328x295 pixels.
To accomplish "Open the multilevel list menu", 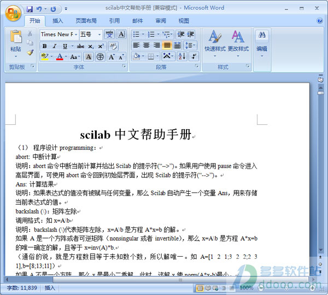I will [168, 34].
